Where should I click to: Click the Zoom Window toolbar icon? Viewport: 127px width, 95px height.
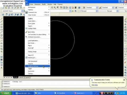(x=55, y=8)
